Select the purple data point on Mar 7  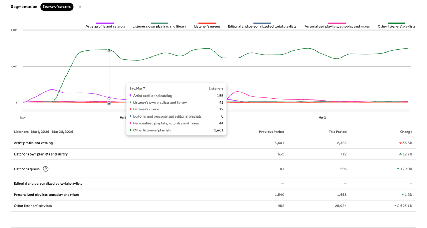click(x=109, y=97)
